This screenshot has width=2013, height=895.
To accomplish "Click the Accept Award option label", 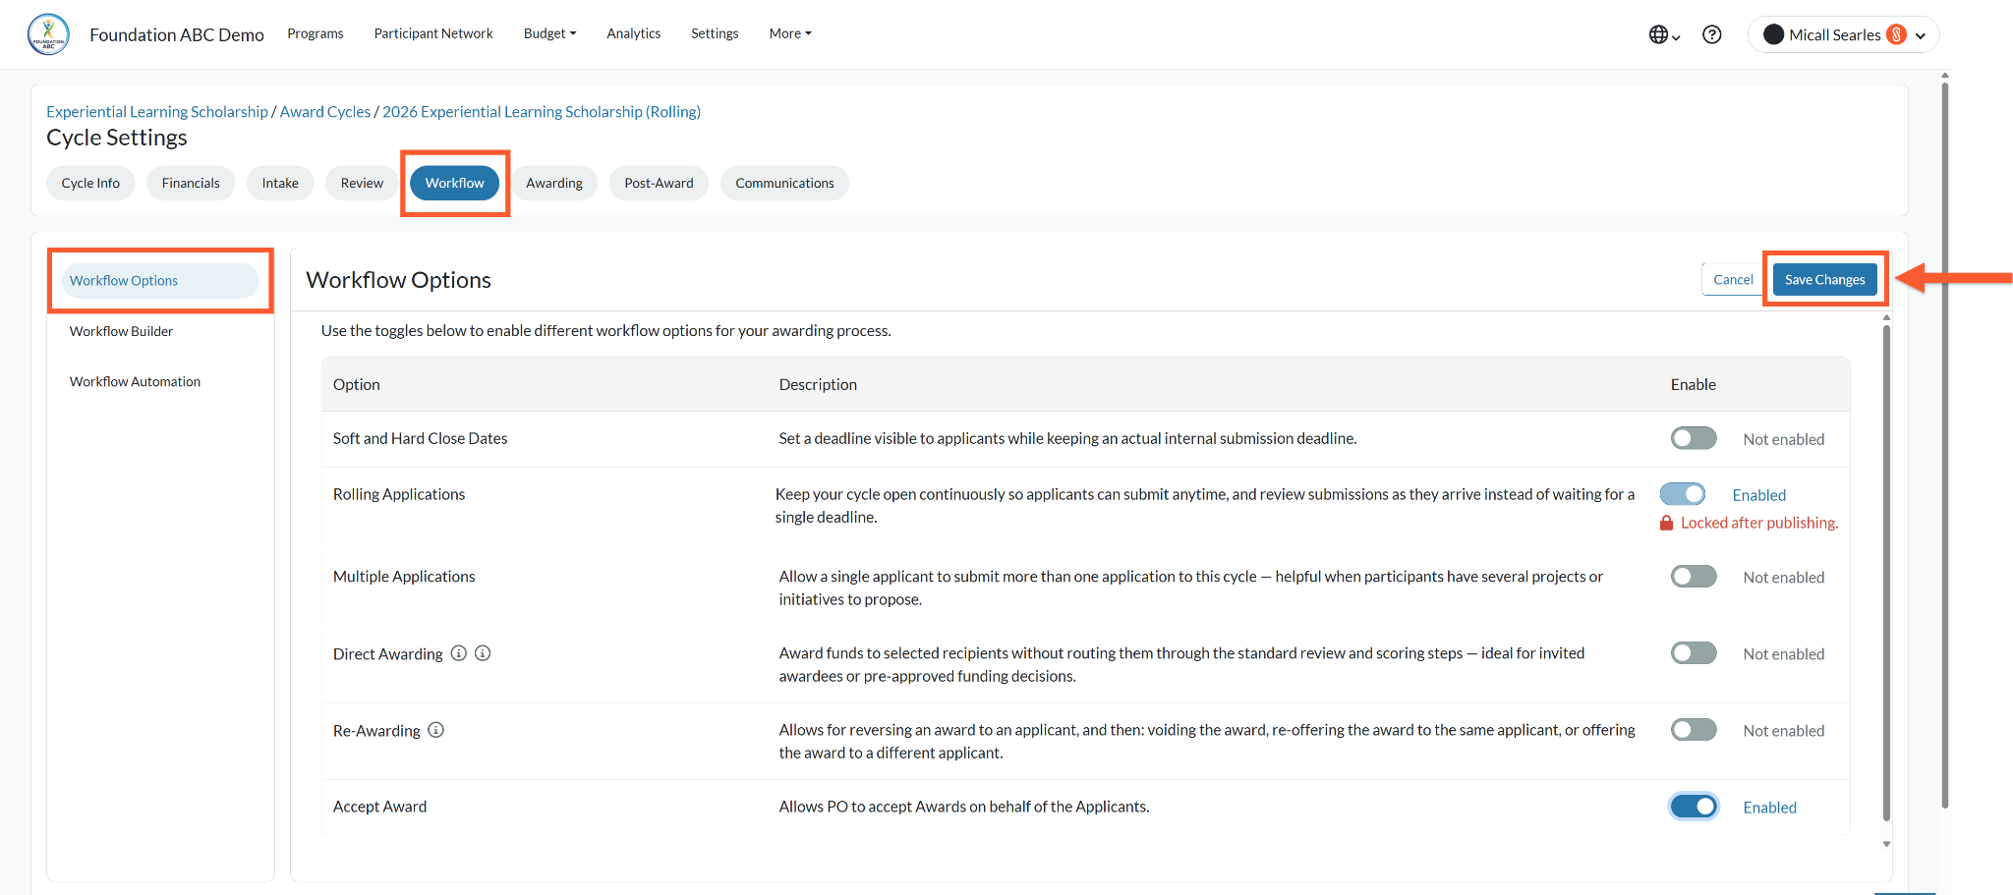I will (x=379, y=807).
